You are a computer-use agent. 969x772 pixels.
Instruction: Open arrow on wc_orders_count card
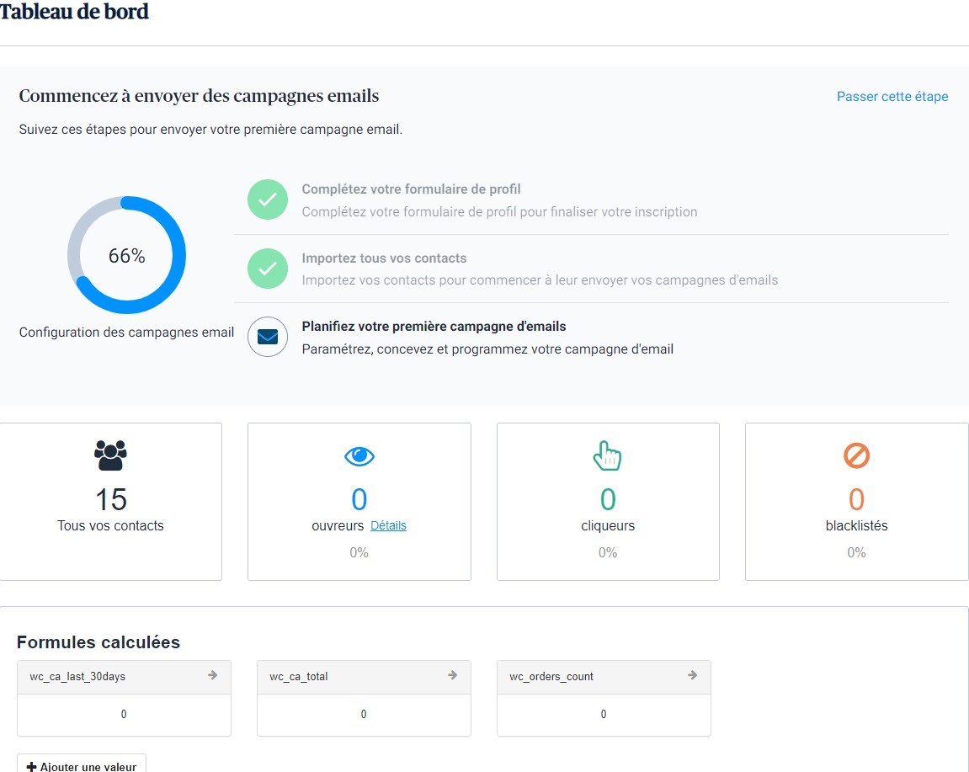[x=693, y=675]
